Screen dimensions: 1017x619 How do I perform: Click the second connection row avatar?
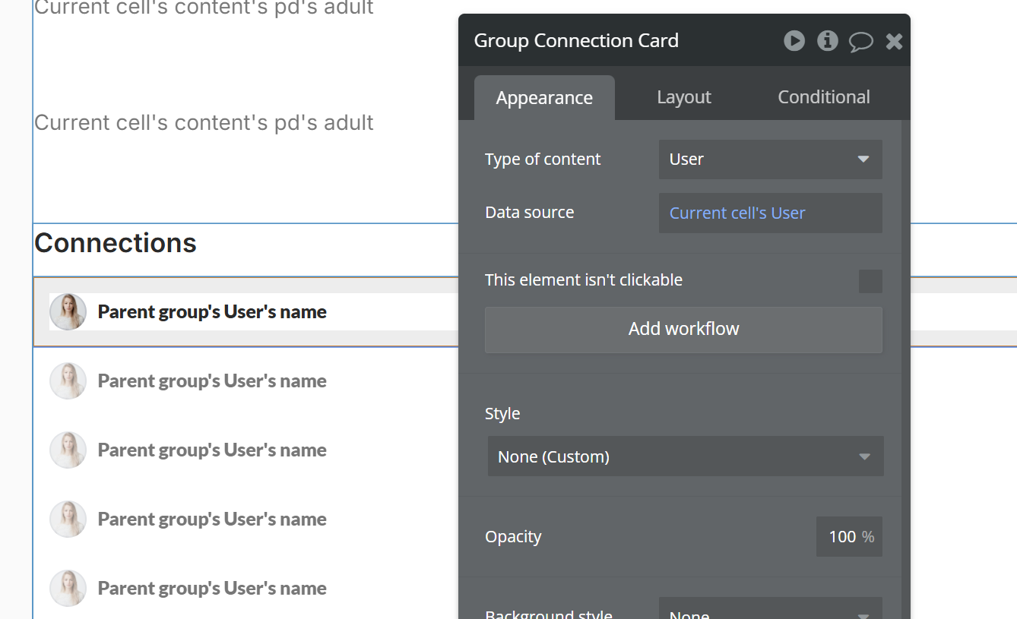pos(68,381)
